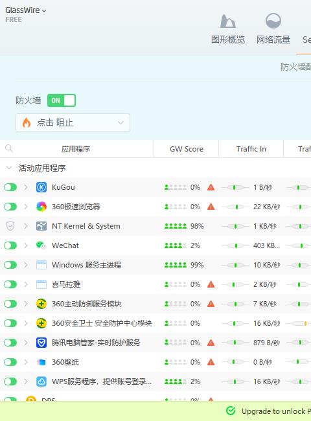Click warning triangle on 360主动防御服务模块 row
Viewport: 311px width, 421px height.
point(211,304)
